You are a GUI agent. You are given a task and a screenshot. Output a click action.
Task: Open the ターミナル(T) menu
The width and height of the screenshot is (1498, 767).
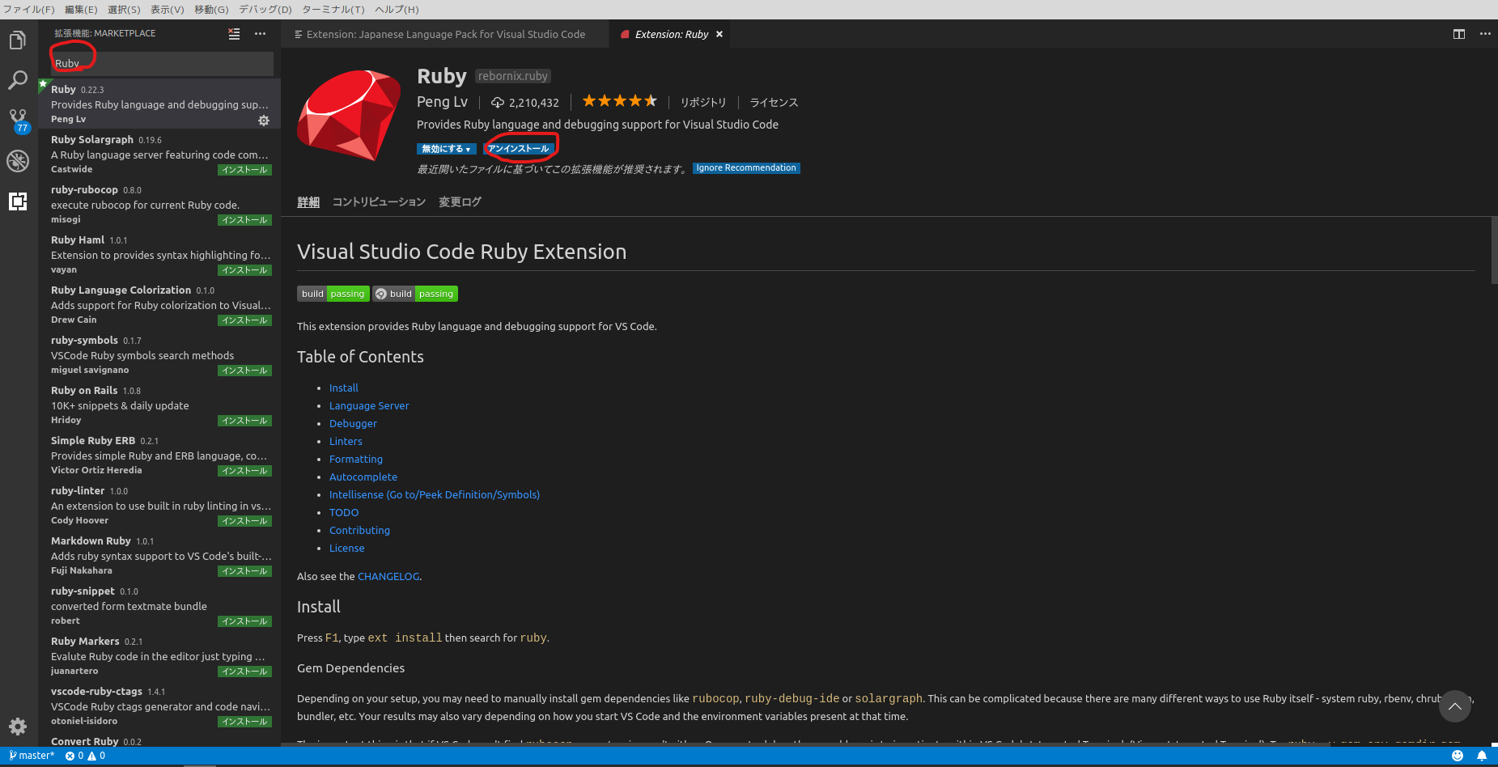click(333, 10)
